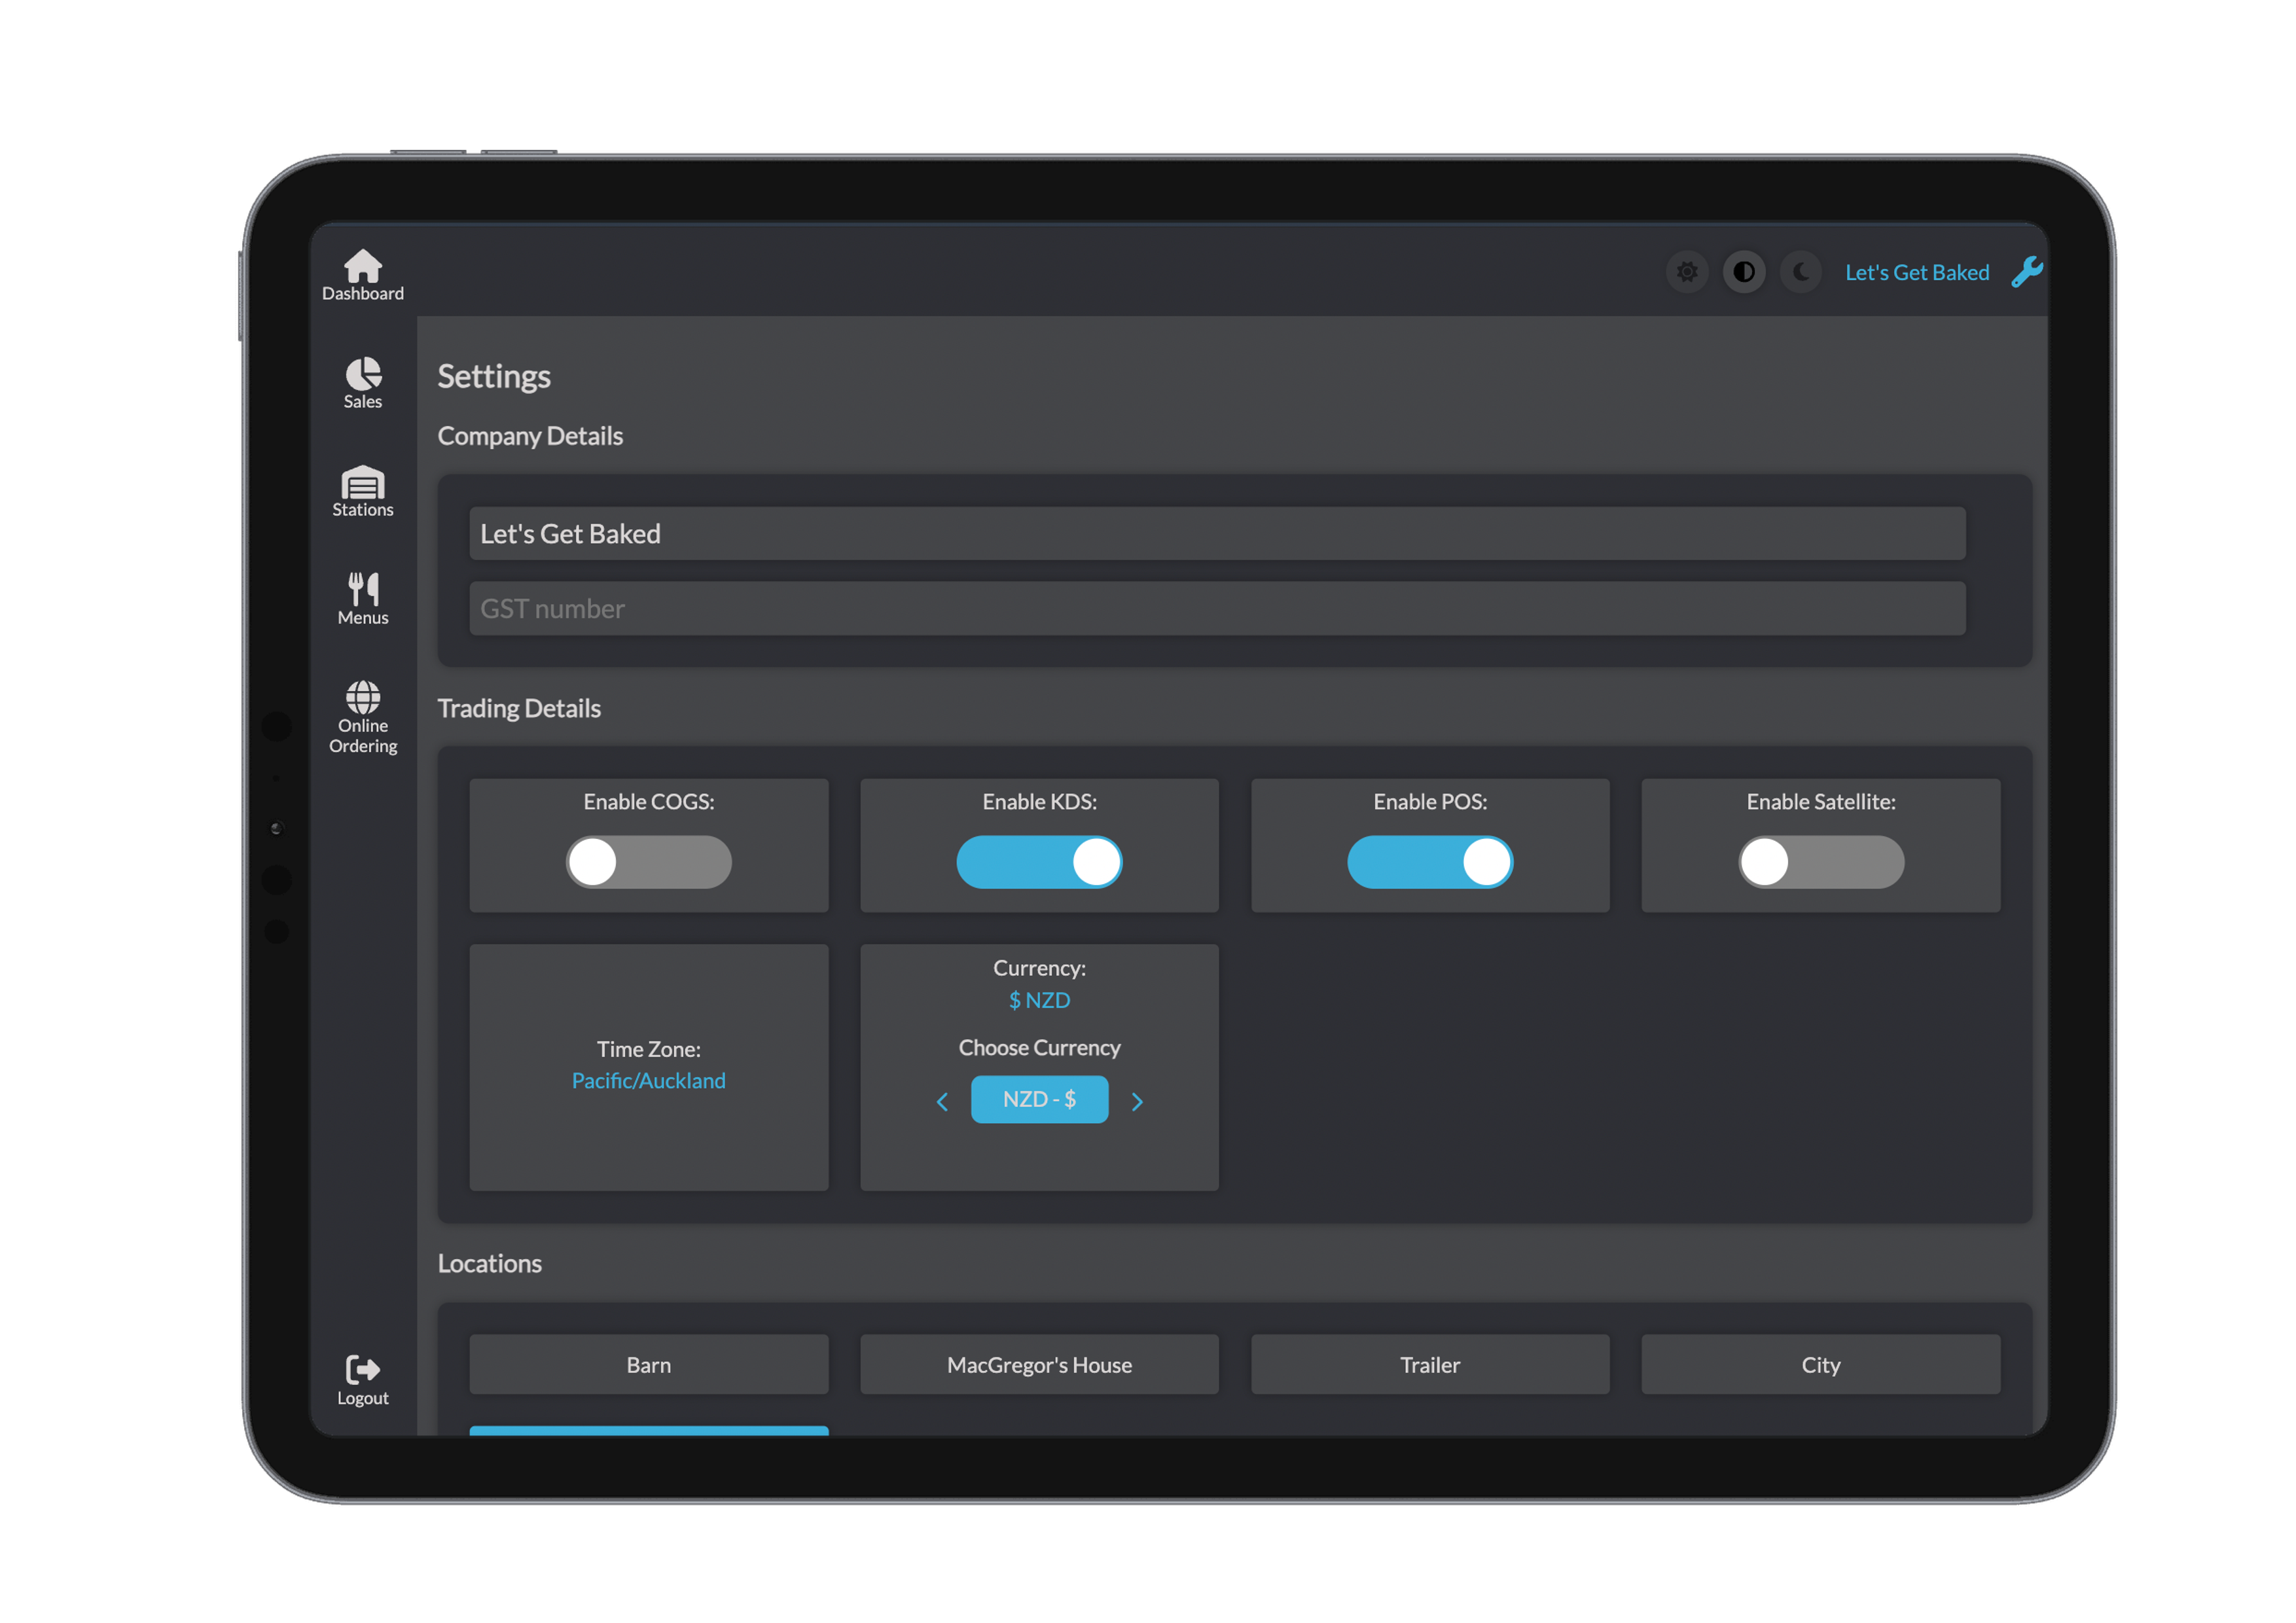Viewport: 2296px width, 1623px height.
Task: Disable the KDS toggle
Action: coord(1039,862)
